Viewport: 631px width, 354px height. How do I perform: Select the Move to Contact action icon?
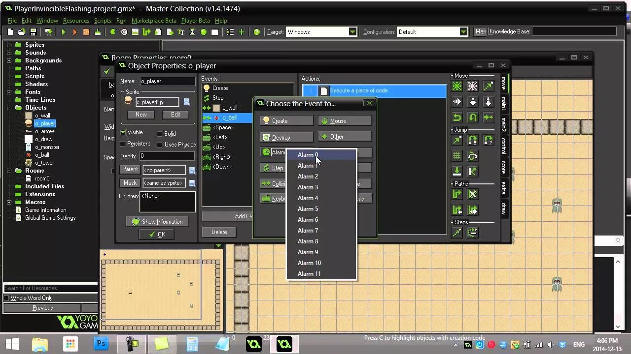pyautogui.click(x=457, y=172)
